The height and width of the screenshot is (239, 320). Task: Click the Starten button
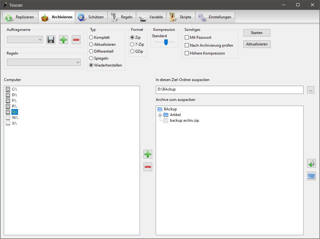(x=257, y=33)
